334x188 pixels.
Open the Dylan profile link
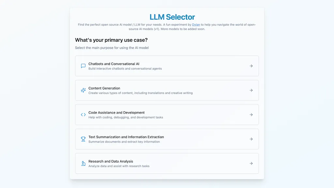point(196,24)
